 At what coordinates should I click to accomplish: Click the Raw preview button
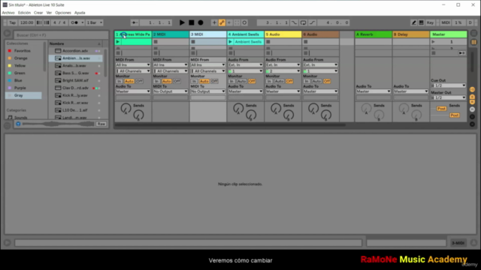point(101,124)
